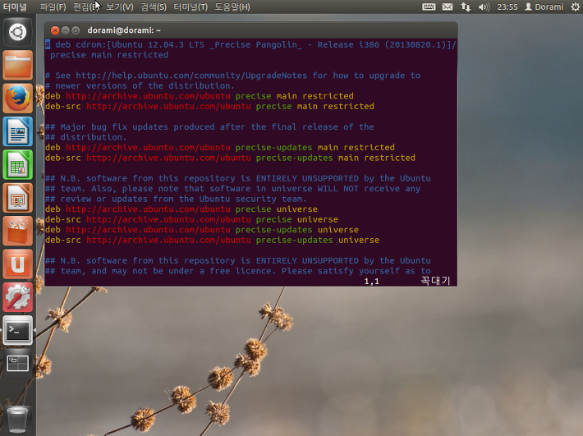Select the Terminal icon in the launcher
The image size is (583, 436).
[x=17, y=330]
